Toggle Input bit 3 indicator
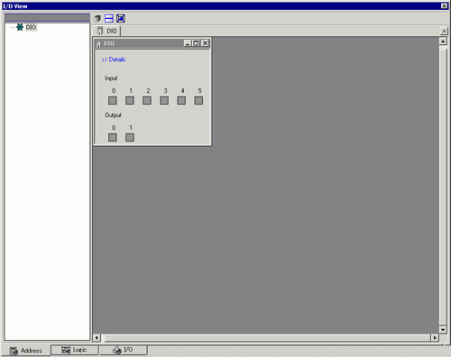The height and width of the screenshot is (357, 451). pyautogui.click(x=164, y=100)
